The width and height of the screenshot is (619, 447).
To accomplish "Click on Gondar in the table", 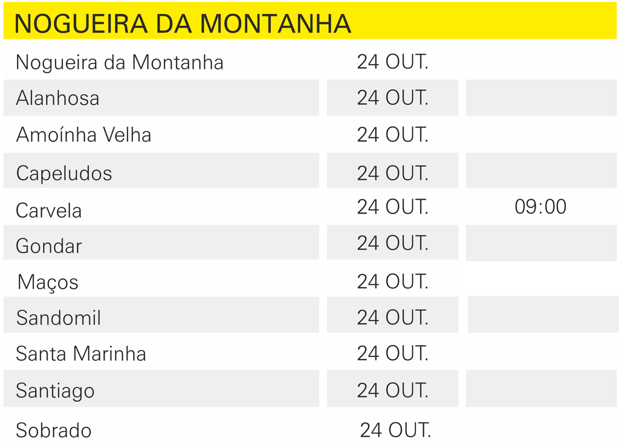I will [x=48, y=246].
